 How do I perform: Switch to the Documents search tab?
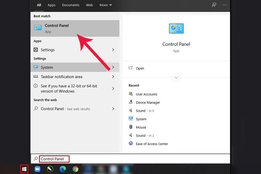[71, 5]
